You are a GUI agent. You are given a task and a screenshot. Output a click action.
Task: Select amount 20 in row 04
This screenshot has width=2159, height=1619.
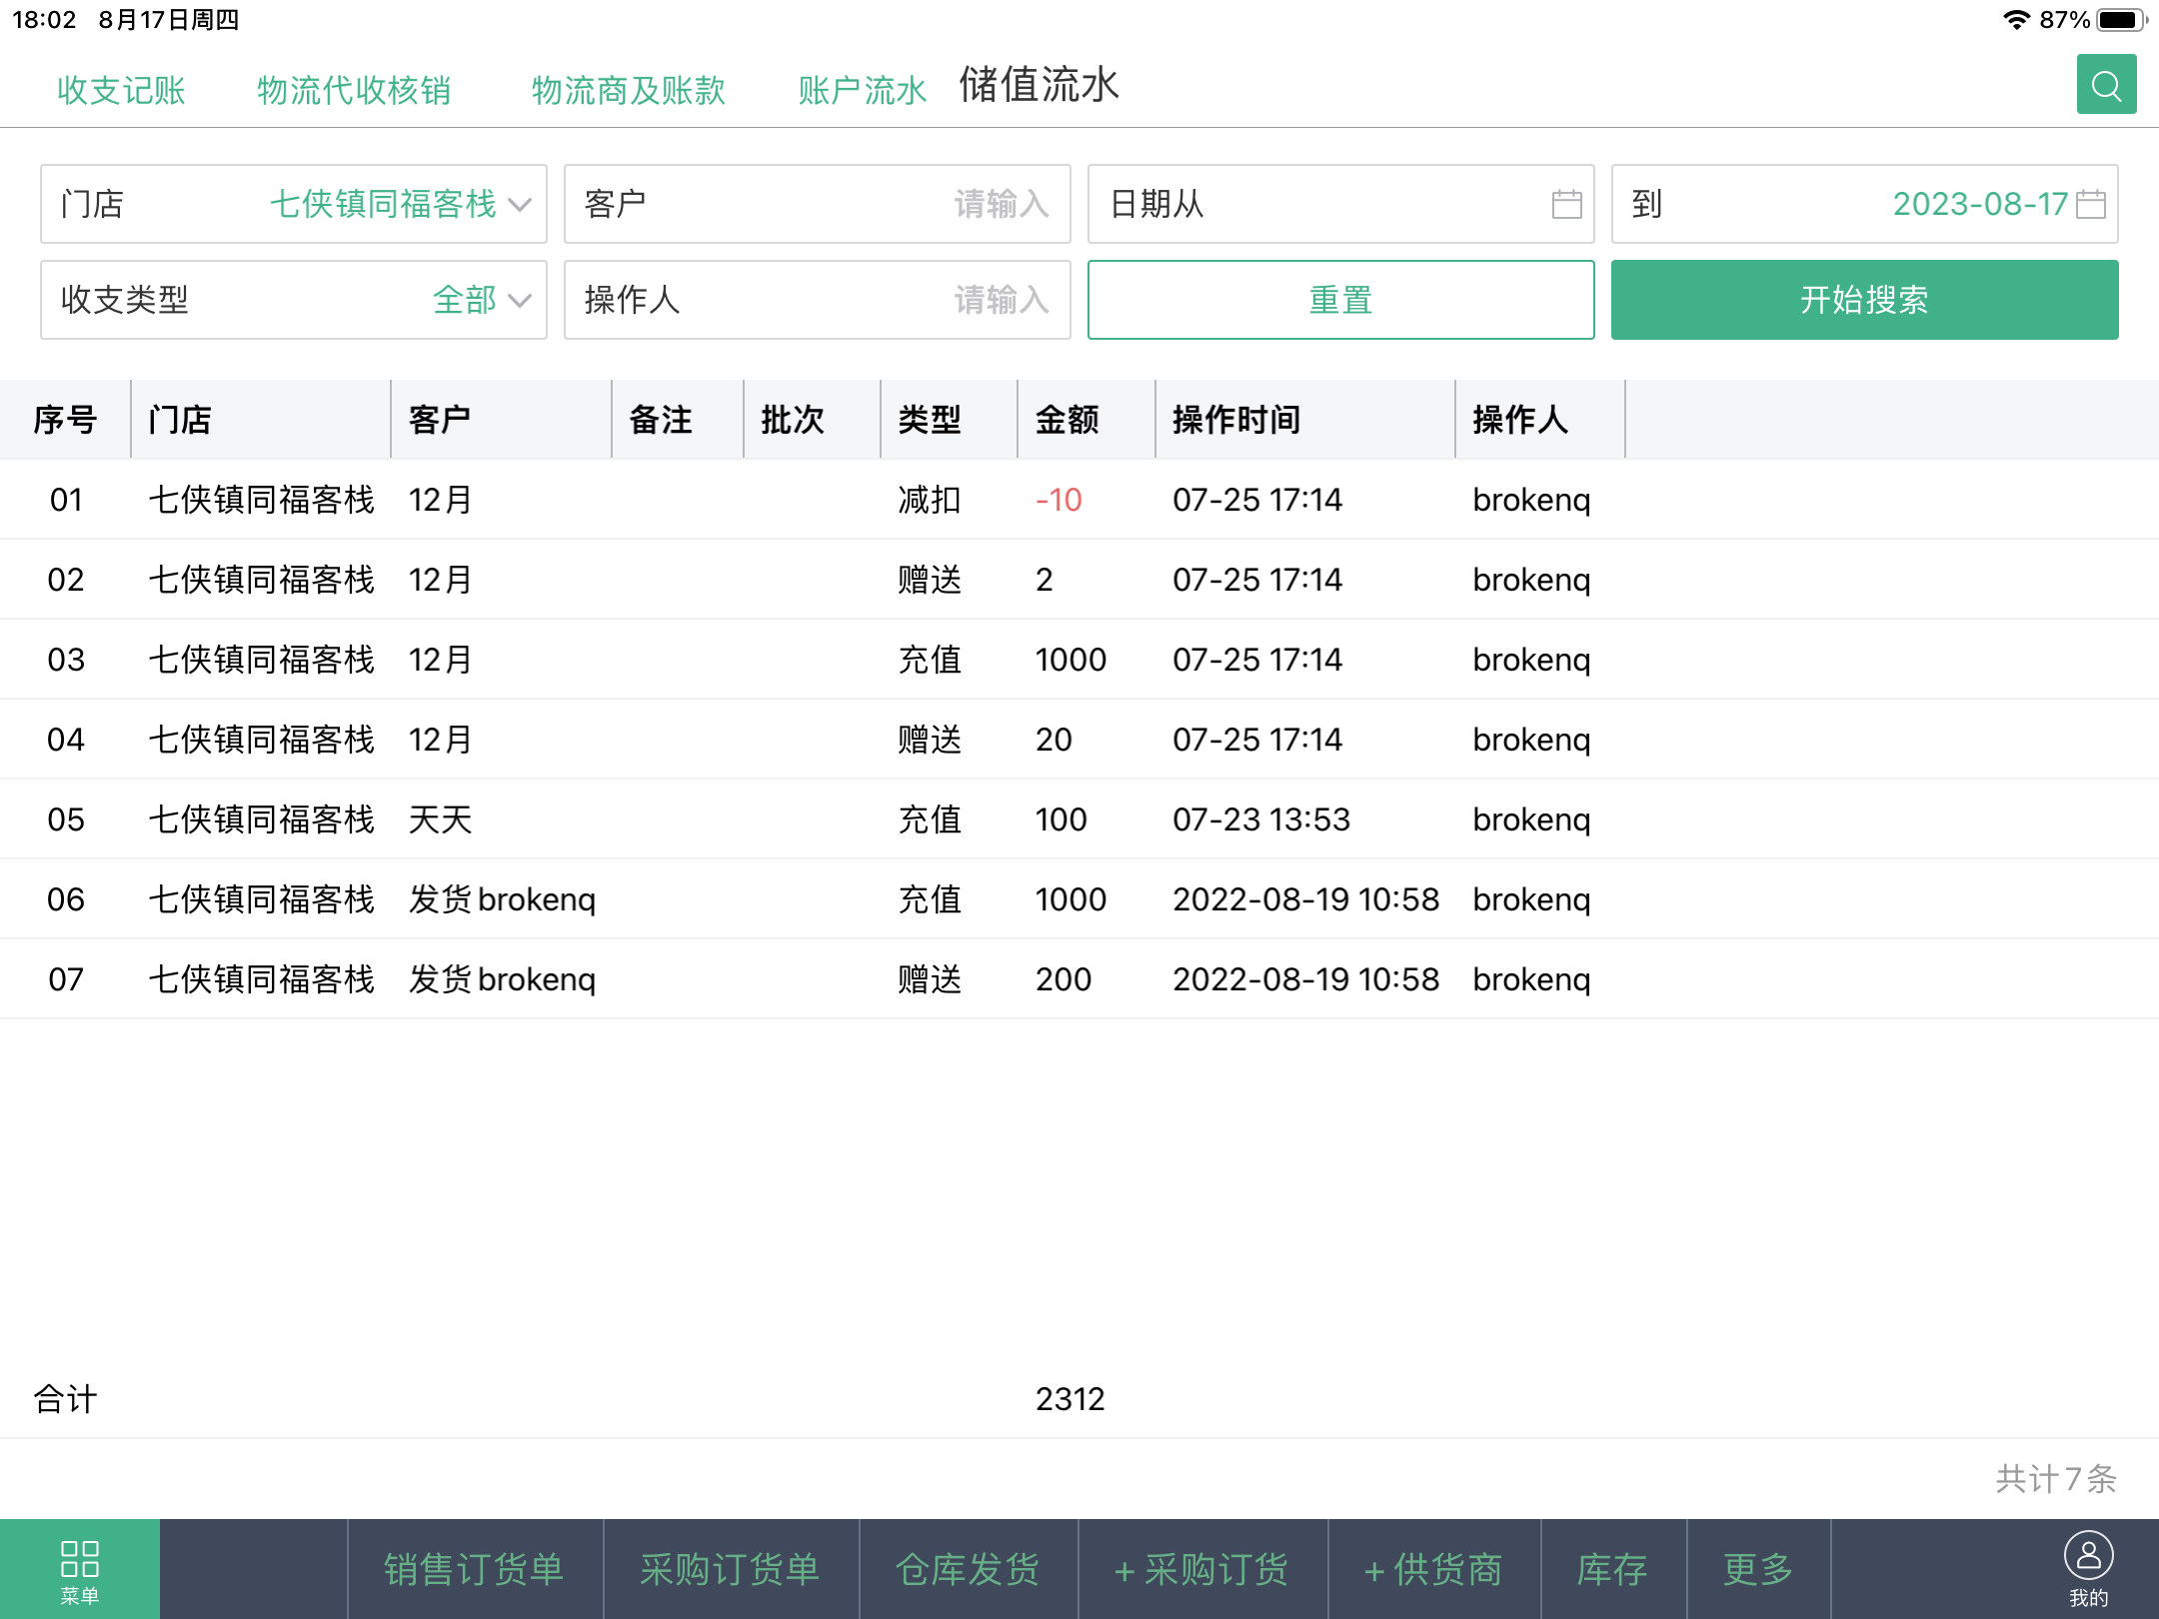(x=1054, y=740)
